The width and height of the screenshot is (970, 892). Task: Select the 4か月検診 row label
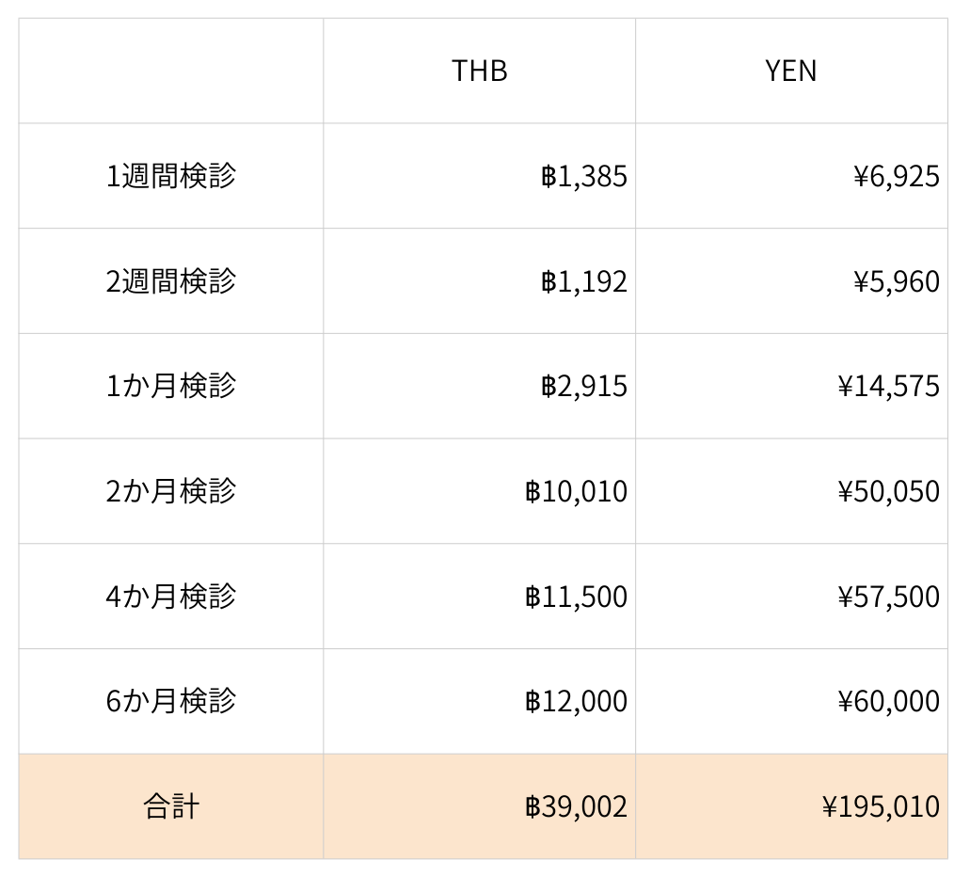coord(170,597)
